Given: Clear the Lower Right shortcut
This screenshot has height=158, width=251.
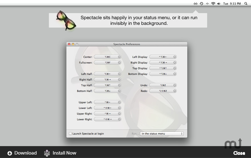Looking at the screenshot, I should point(119,119).
